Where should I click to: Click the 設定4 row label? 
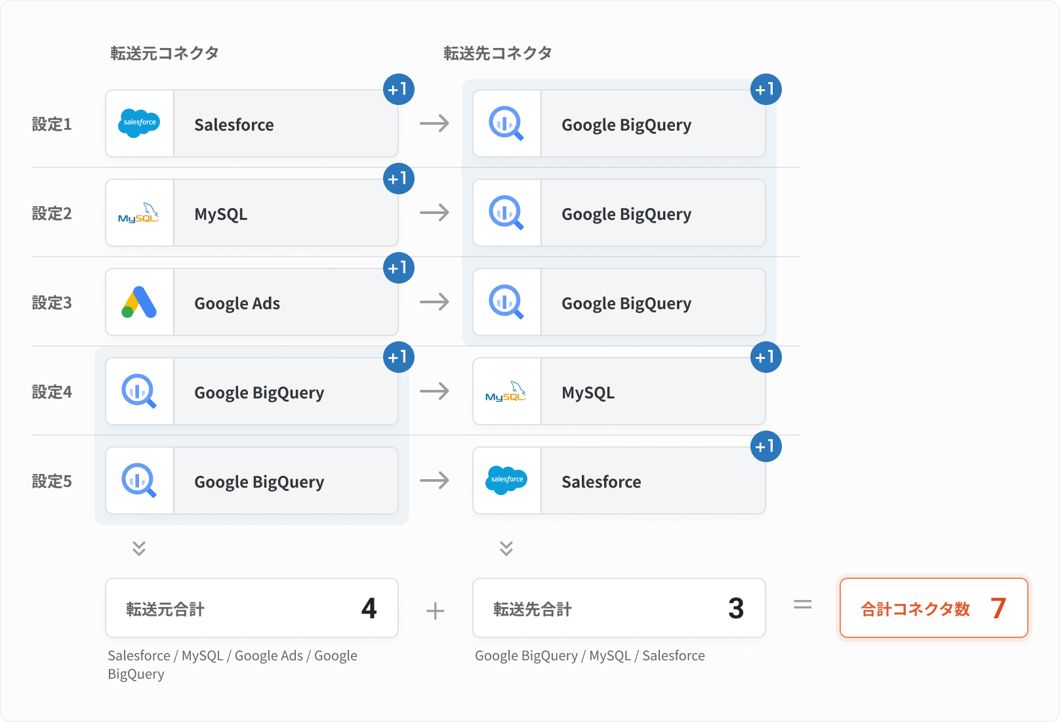pos(52,392)
